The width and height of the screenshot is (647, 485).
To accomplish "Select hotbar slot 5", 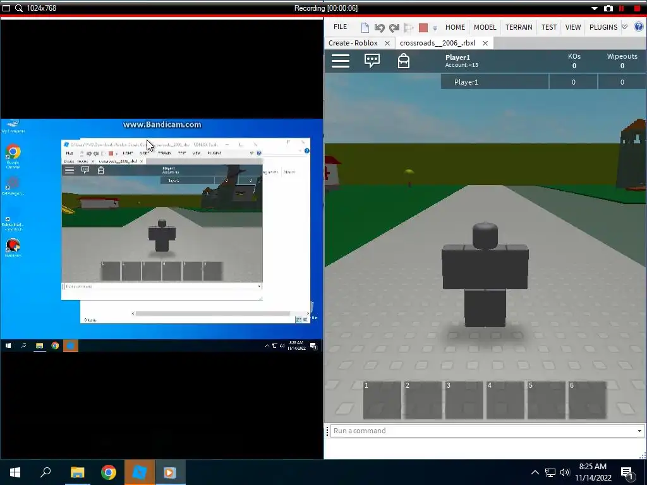I will (547, 400).
